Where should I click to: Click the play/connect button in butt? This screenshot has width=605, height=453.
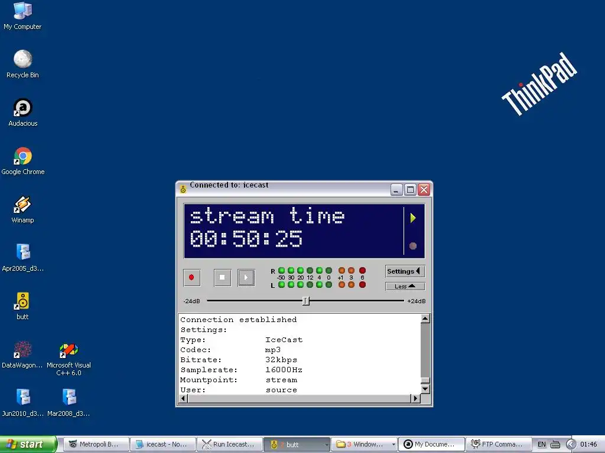tap(246, 277)
